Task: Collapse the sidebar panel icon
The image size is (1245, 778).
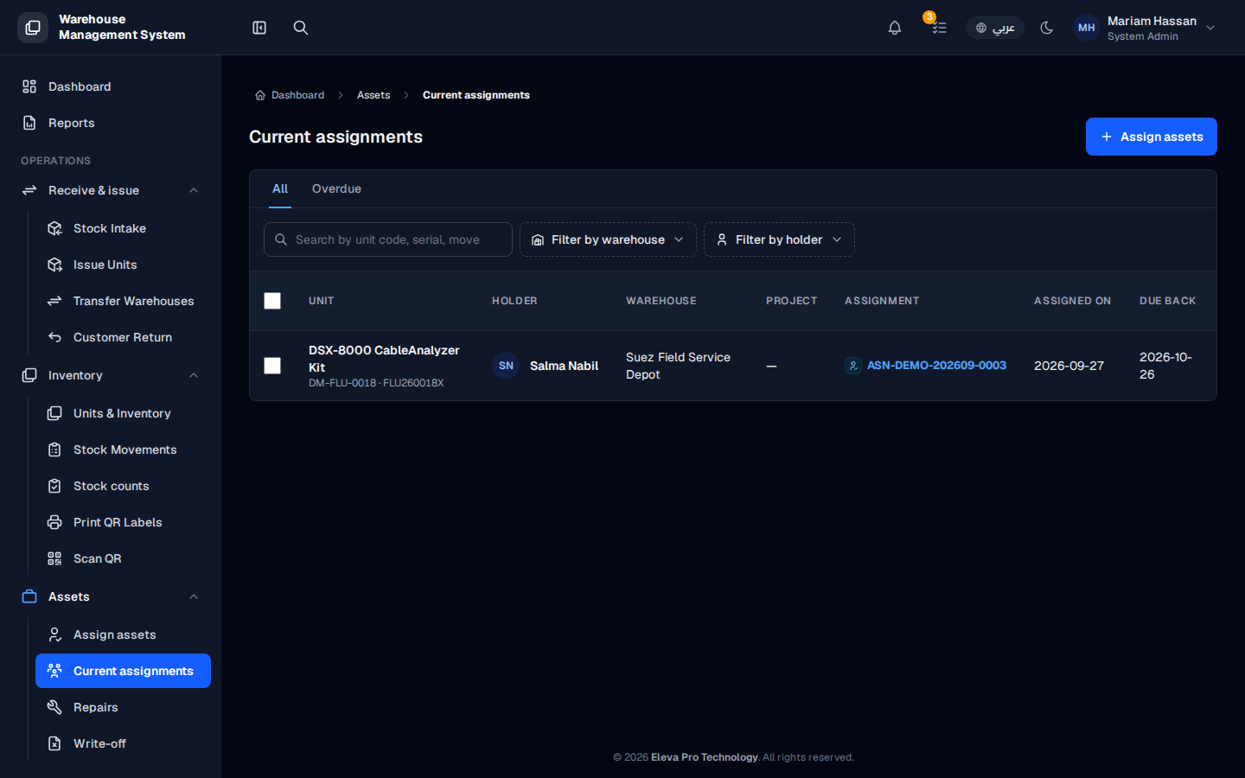Action: (x=259, y=28)
